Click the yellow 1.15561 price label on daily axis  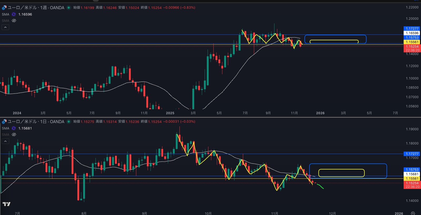(x=412, y=178)
